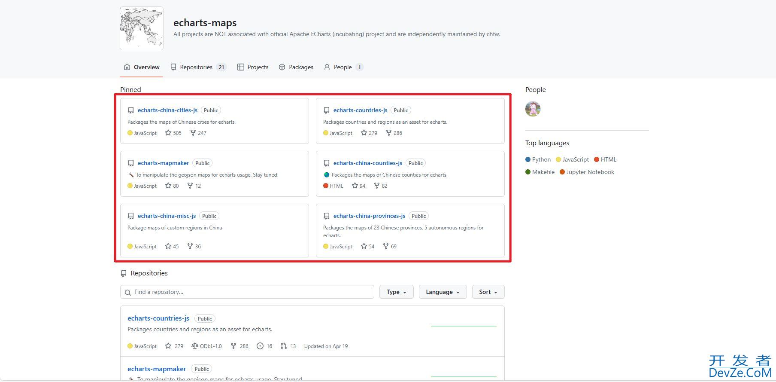Open echarts-china-provinces-js repository
Screen dimensions: 776x382
click(369, 216)
